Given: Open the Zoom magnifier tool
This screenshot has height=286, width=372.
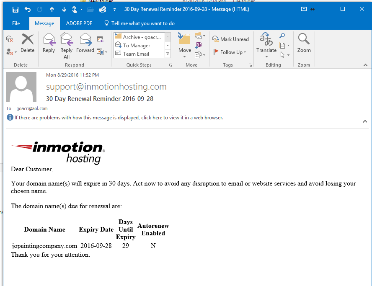Looking at the screenshot, I should click(x=304, y=44).
